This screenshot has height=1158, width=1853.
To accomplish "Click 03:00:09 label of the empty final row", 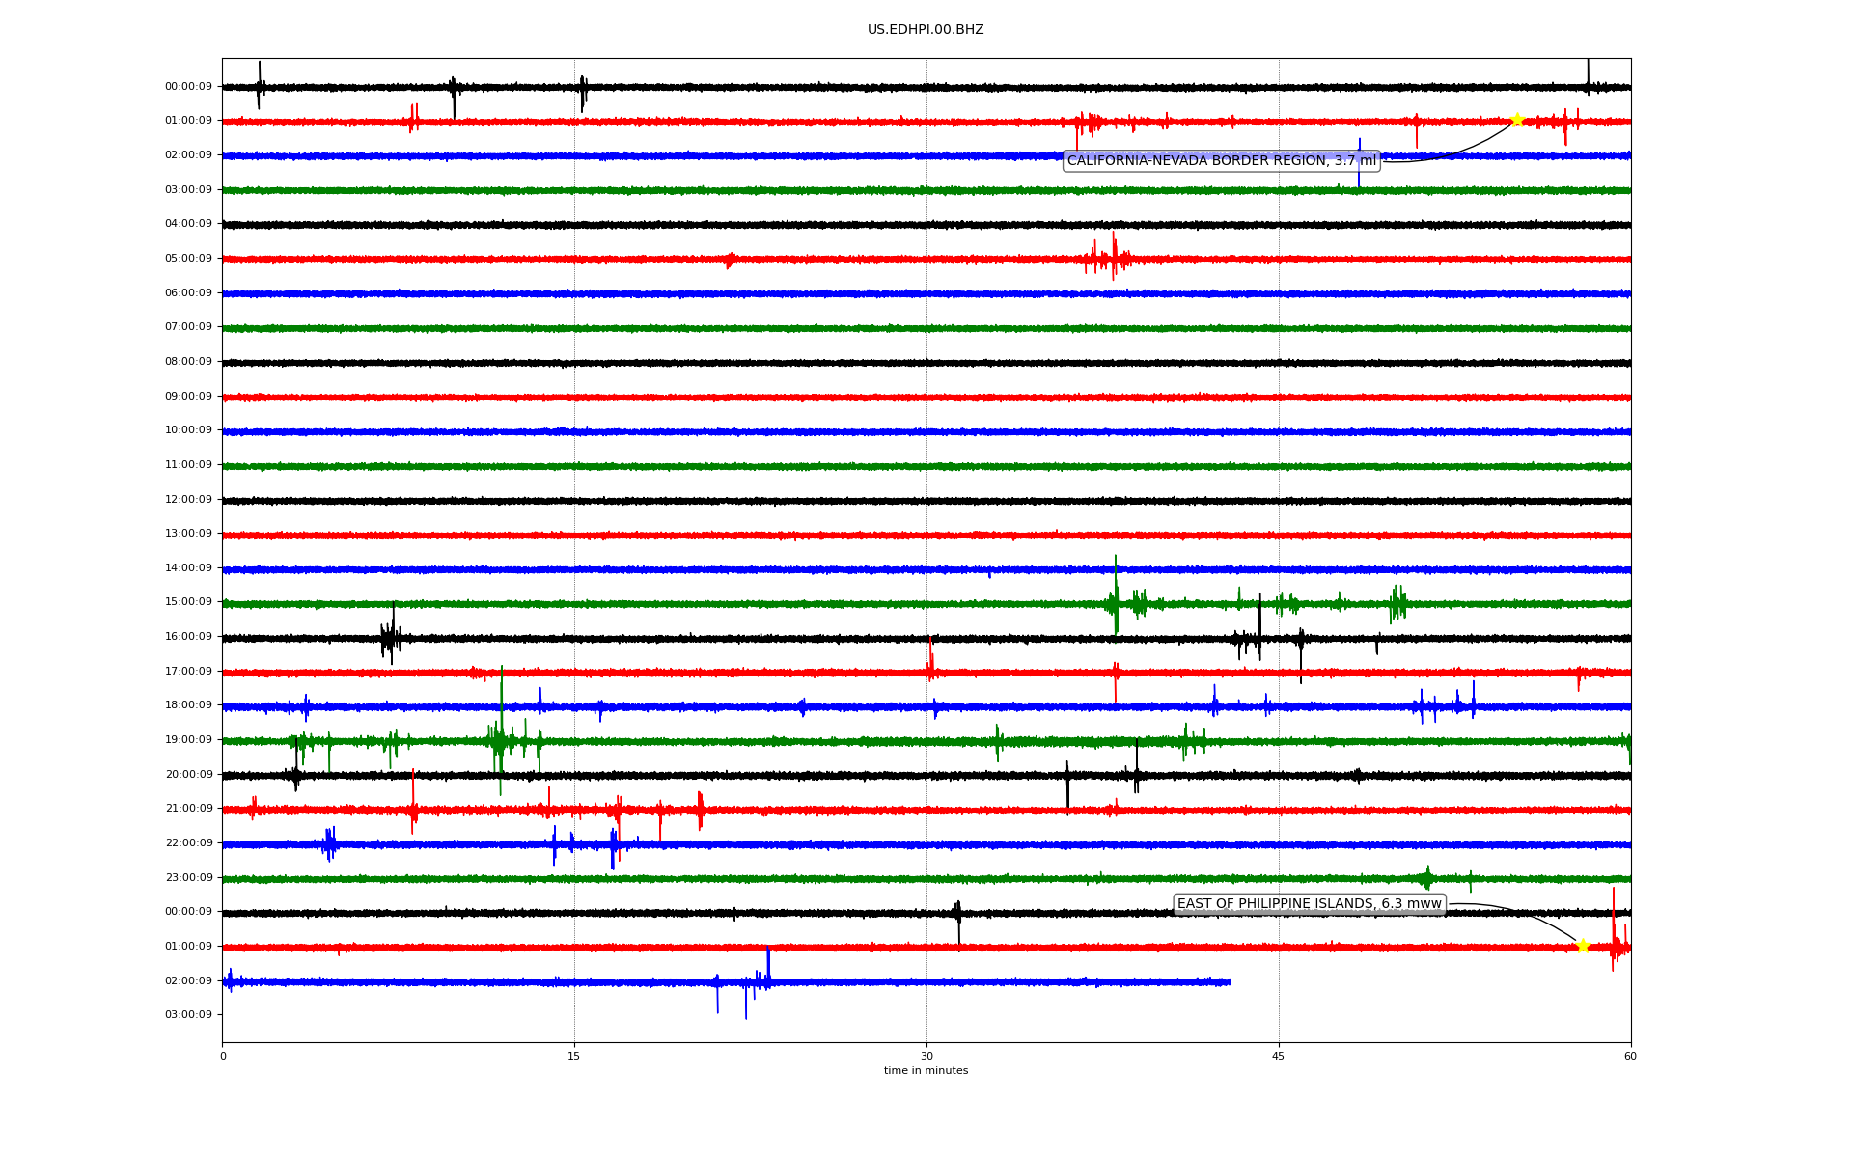I will point(188,1015).
